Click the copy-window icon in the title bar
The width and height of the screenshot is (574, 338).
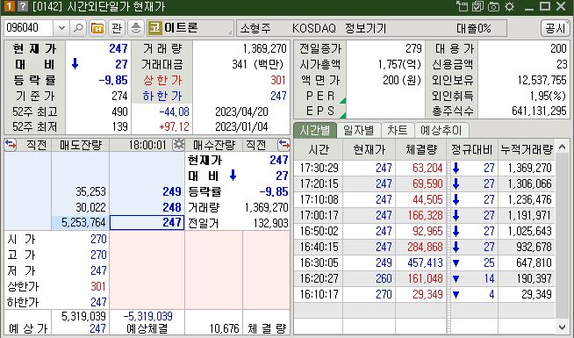point(462,6)
